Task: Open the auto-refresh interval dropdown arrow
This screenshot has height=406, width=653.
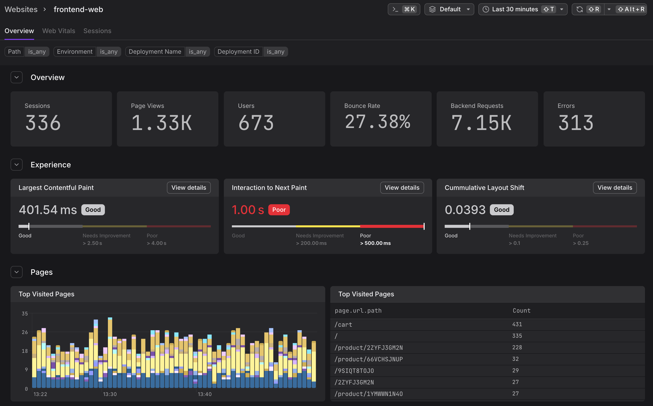Action: click(x=609, y=9)
